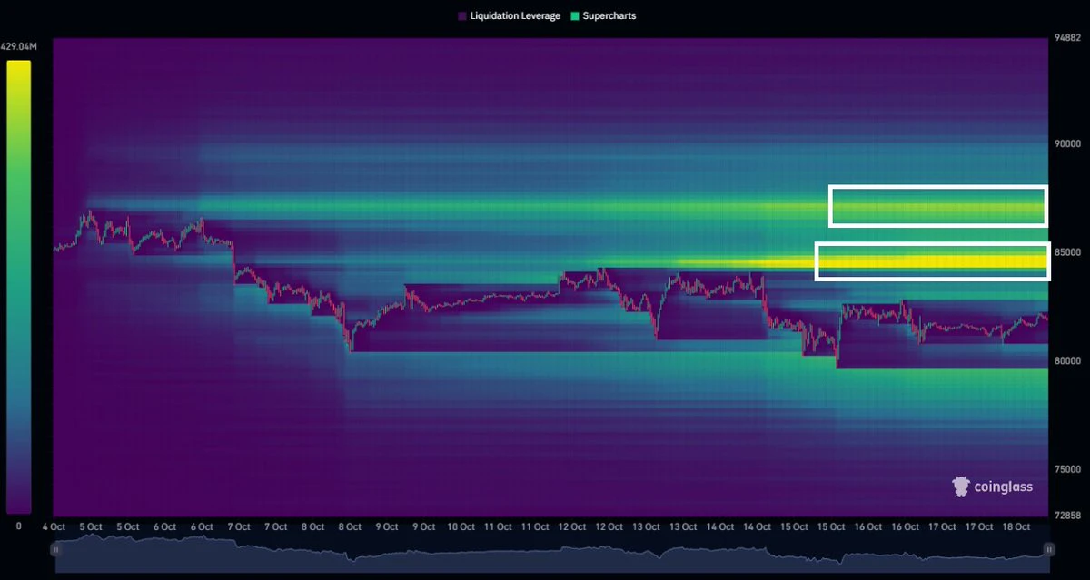Toggle the Liquidation Leverage legend series
Viewport: 1090px width, 580px height.
(509, 16)
